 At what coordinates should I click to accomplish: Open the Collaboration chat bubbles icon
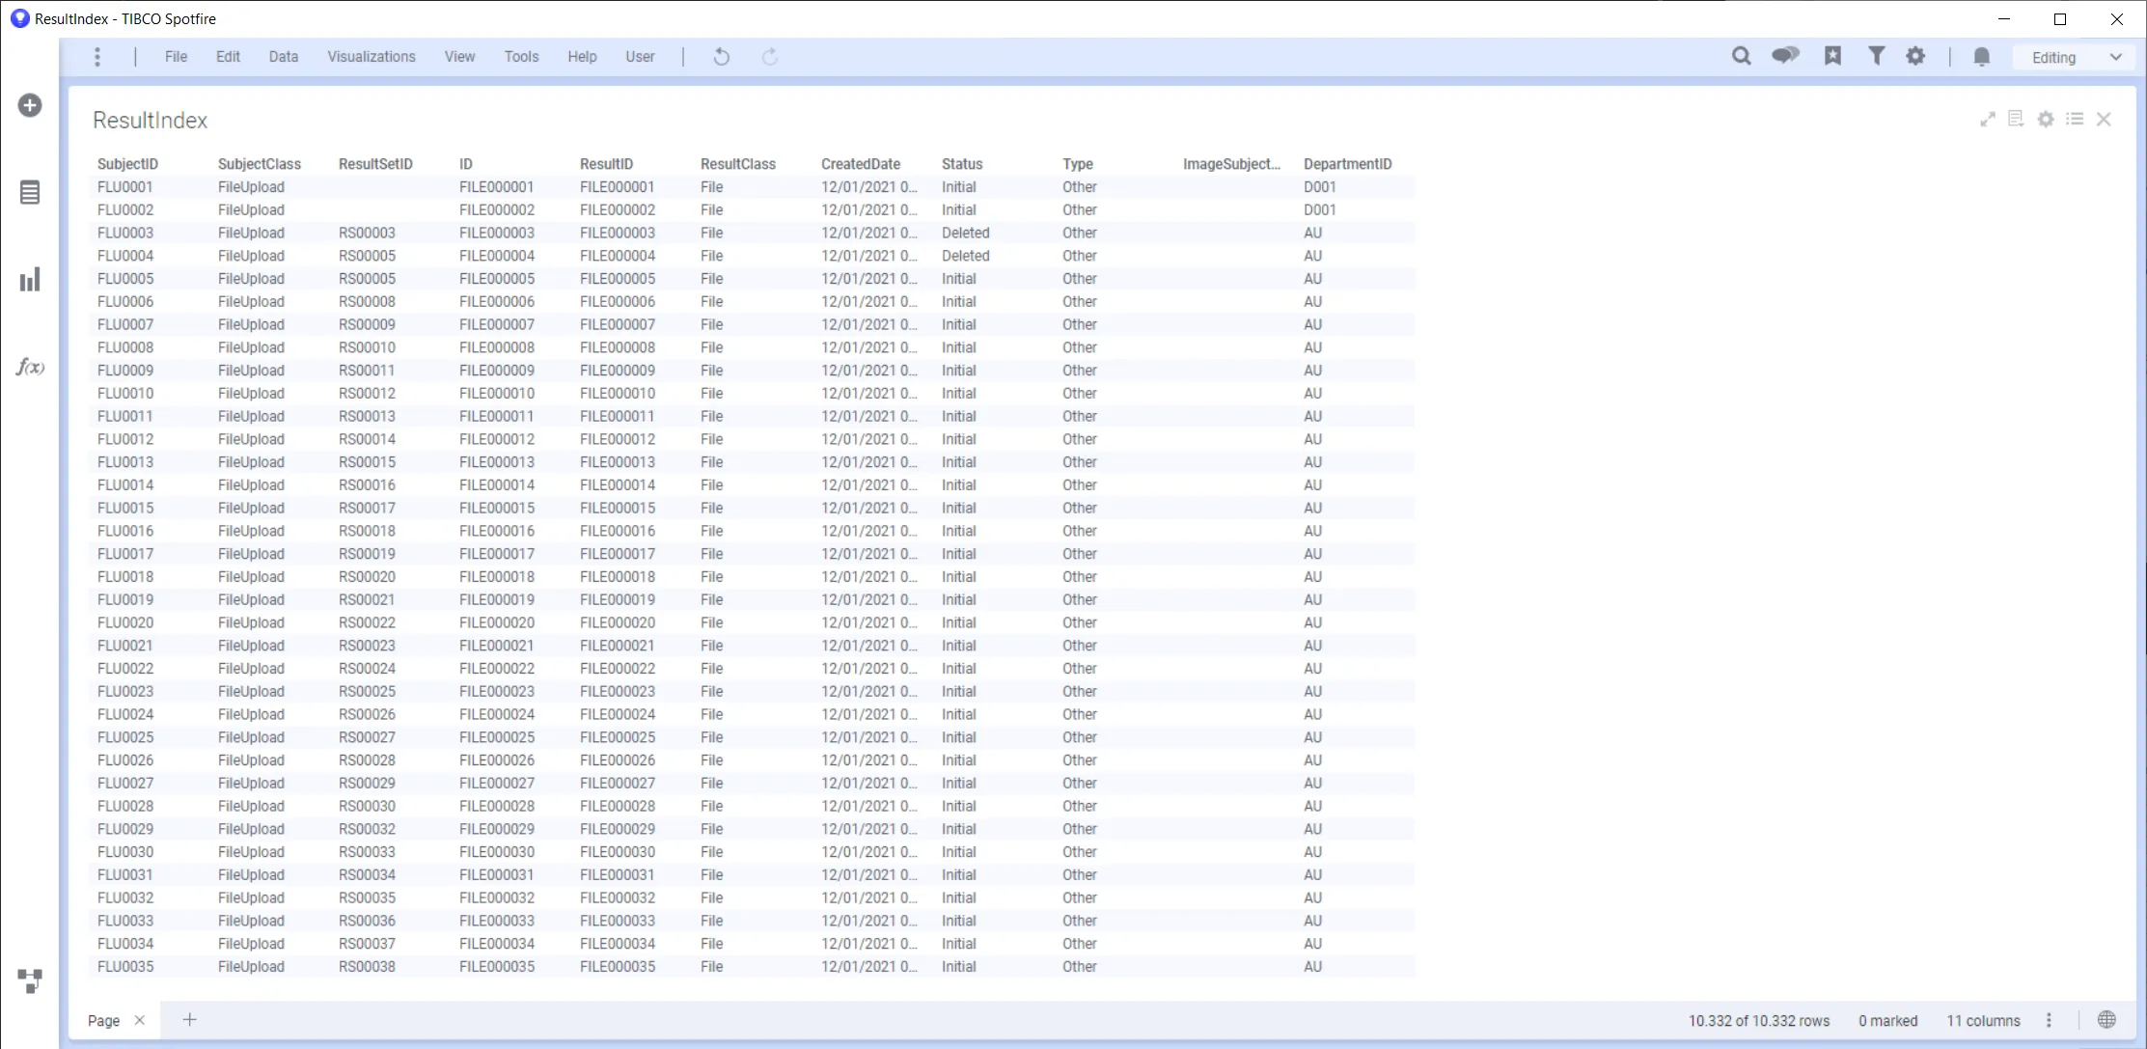[x=1785, y=56]
